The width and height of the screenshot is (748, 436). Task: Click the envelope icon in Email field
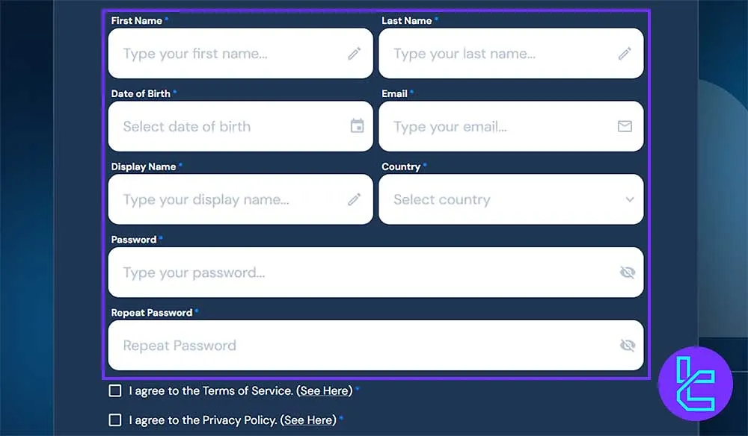pyautogui.click(x=625, y=126)
